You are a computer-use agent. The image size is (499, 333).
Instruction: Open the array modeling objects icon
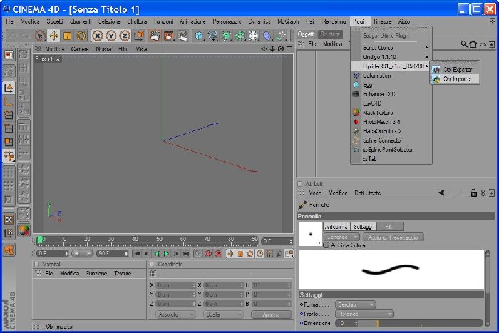(x=240, y=36)
